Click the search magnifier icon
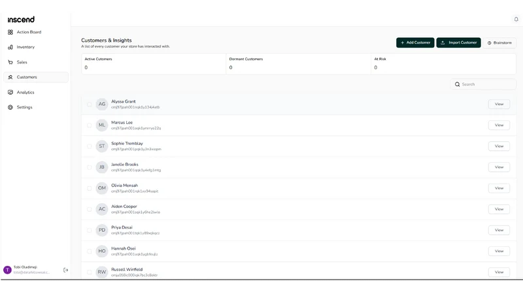 (x=457, y=84)
